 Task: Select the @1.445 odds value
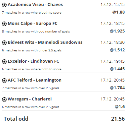pos(117,69)
